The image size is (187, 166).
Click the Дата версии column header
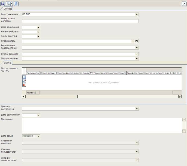click(33, 73)
